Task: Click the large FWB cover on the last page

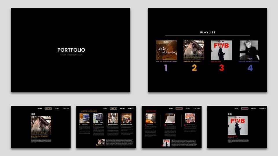Action: 237,125
